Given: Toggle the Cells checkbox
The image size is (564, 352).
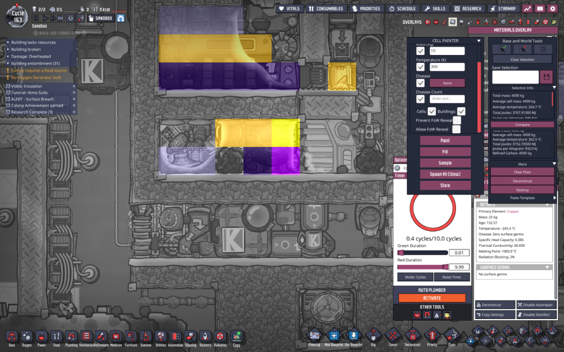Looking at the screenshot, I should pos(432,111).
